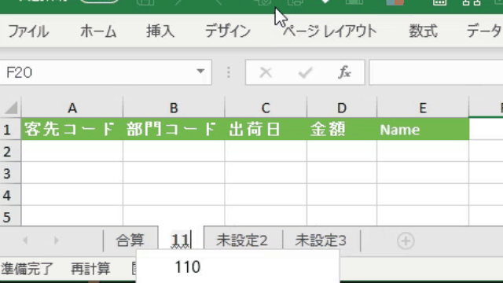Screen dimensions: 503x283
Task: Select column E header
Action: [423, 108]
